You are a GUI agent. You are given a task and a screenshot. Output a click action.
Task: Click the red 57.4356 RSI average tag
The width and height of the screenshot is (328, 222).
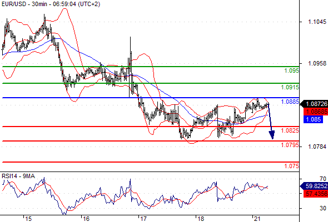pyautogui.click(x=316, y=194)
